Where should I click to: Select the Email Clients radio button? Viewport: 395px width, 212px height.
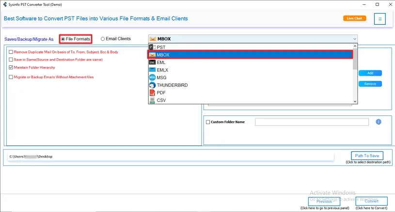click(103, 39)
